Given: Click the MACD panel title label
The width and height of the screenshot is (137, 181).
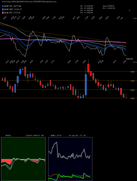Looking at the screenshot, I should click(x=8, y=135).
